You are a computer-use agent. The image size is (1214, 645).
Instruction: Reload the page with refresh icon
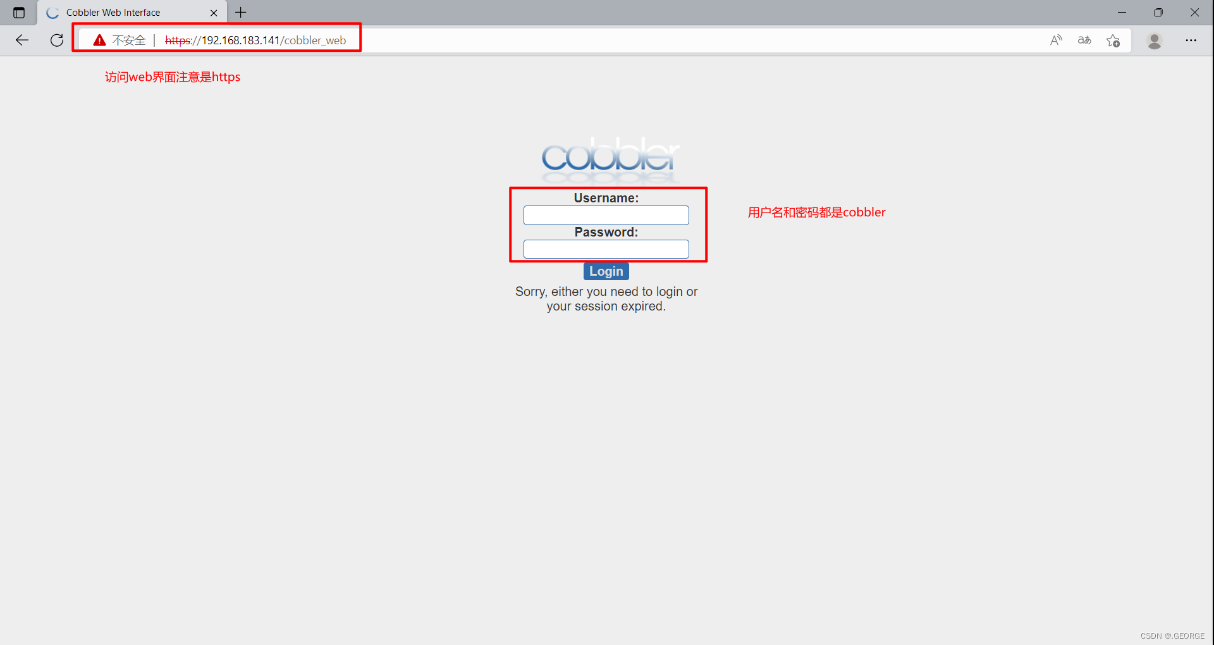[57, 40]
